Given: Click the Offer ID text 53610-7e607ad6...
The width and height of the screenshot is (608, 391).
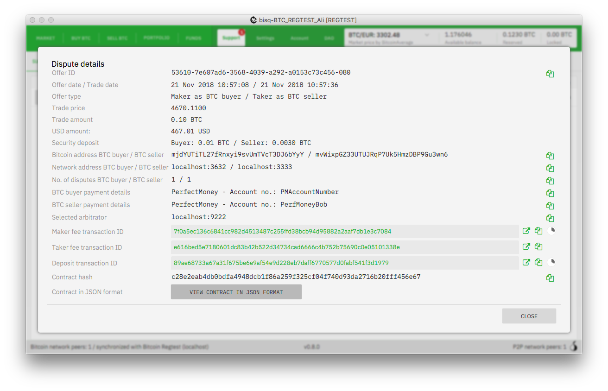Looking at the screenshot, I should coord(261,73).
